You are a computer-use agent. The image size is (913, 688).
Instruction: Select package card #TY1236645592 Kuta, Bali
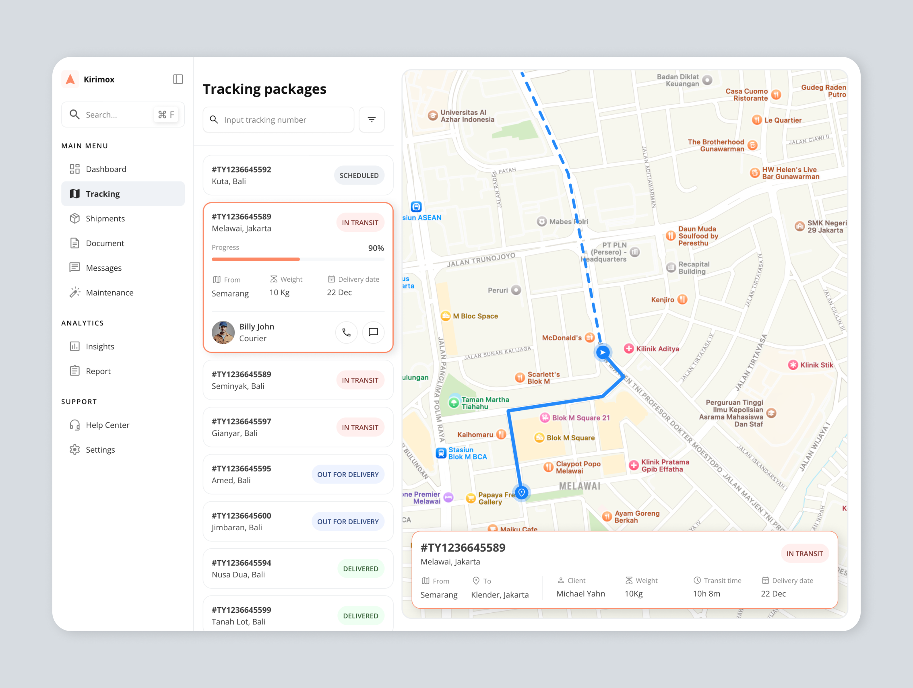coord(297,175)
